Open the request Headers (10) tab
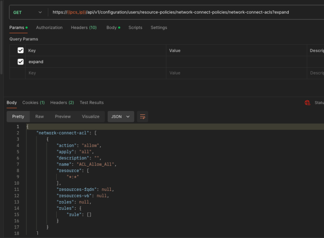324x238 pixels. [84, 28]
